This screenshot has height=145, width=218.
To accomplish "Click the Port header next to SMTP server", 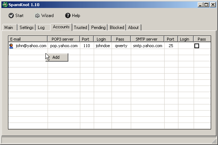I will pyautogui.click(x=171, y=39).
